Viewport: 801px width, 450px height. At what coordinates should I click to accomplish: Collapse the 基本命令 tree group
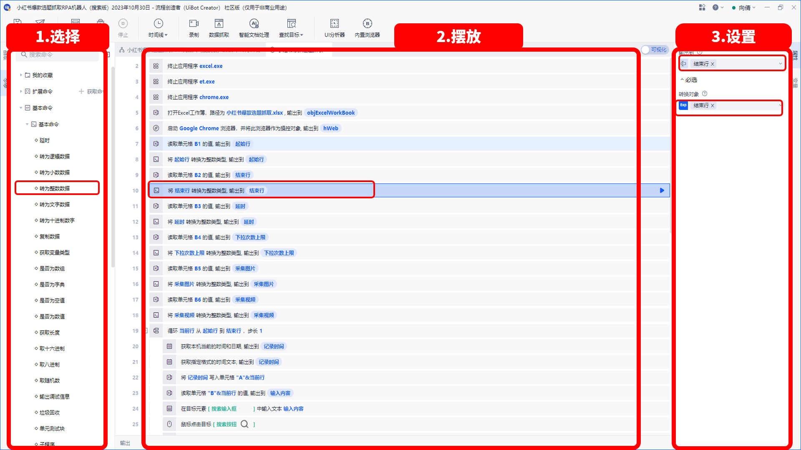pos(21,108)
